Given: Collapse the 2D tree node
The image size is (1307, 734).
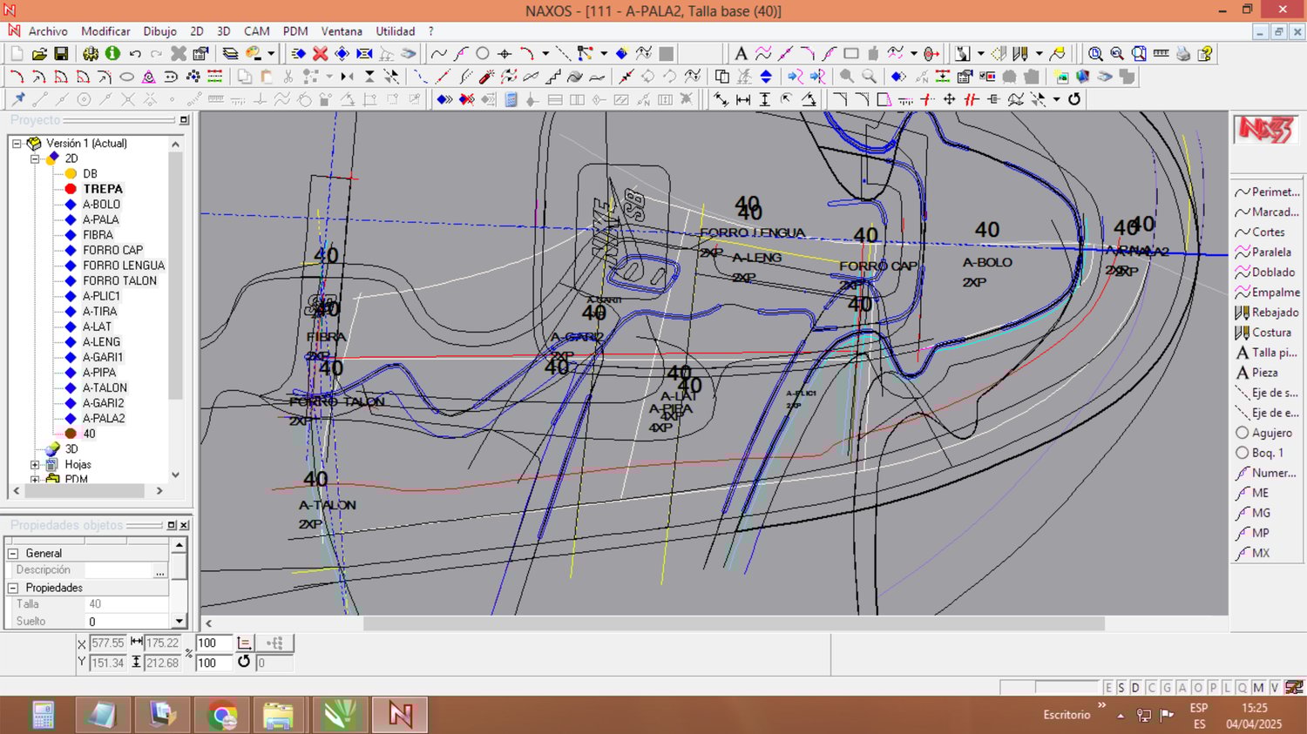Looking at the screenshot, I should pyautogui.click(x=35, y=158).
